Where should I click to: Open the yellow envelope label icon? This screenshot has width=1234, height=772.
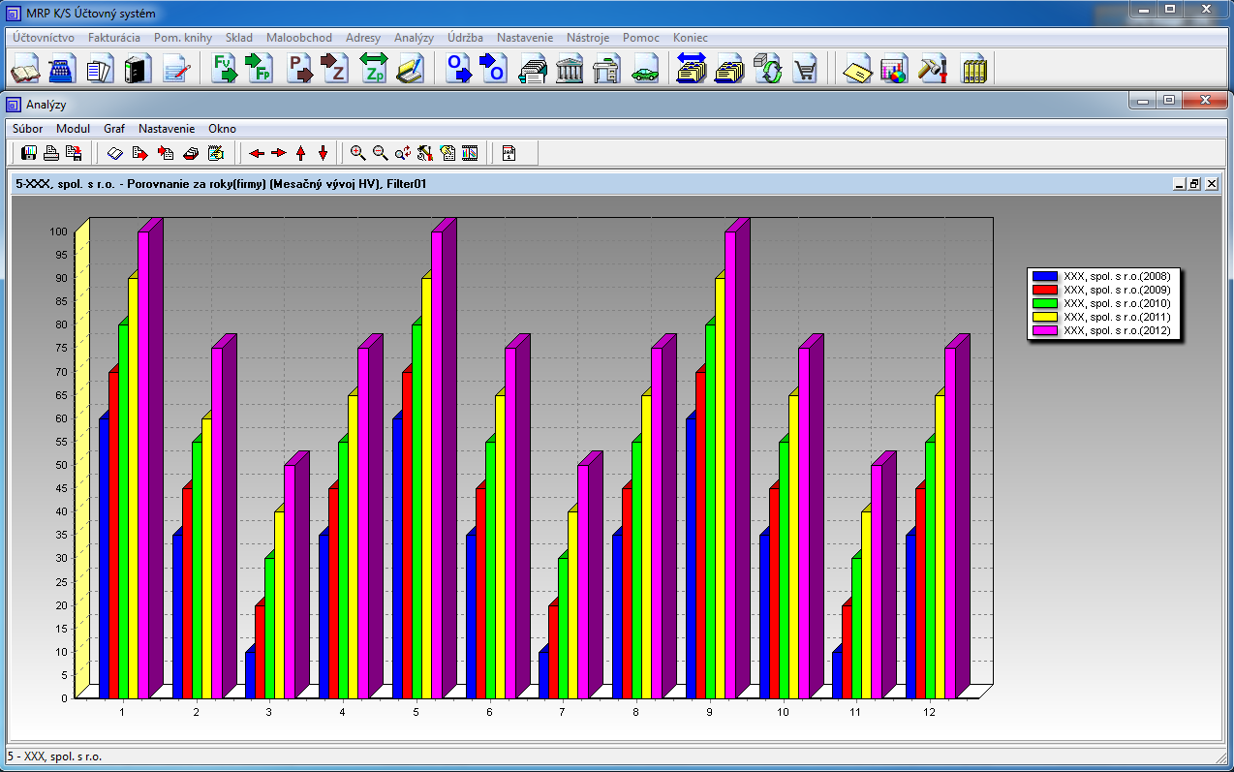click(x=856, y=69)
